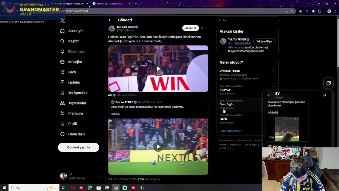Viewport: 339px width, 191px height.
Task: Click back arrow in EY chat panel
Action: [x=269, y=95]
